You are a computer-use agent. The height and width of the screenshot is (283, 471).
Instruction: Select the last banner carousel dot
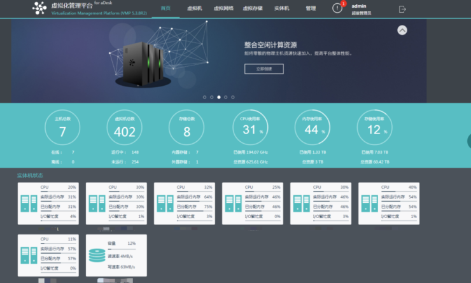tap(233, 97)
